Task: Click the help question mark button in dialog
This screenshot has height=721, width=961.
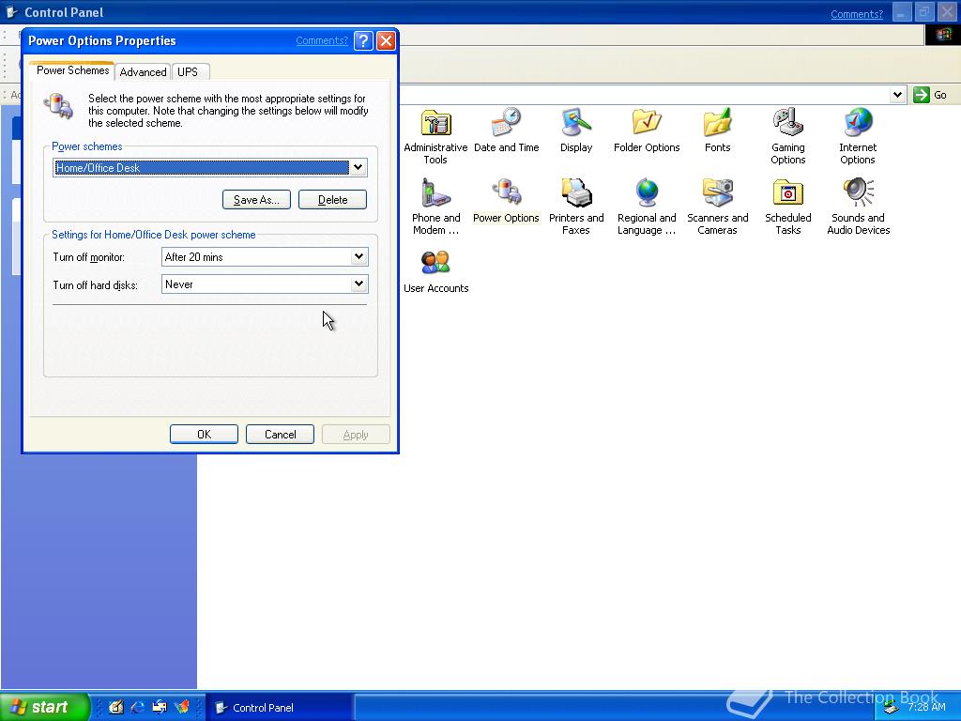Action: click(x=363, y=41)
